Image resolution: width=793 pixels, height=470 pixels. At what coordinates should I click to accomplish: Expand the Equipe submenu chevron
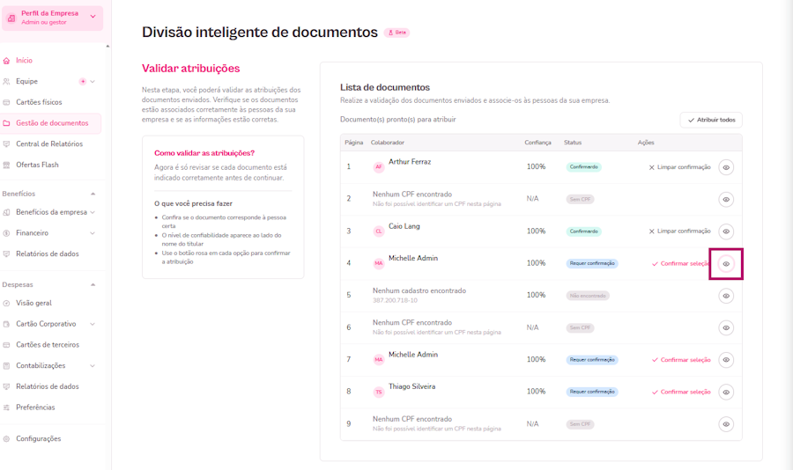93,81
